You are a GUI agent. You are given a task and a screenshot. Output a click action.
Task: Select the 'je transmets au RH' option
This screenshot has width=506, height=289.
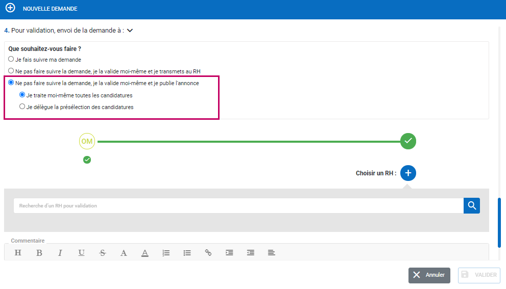(x=11, y=71)
